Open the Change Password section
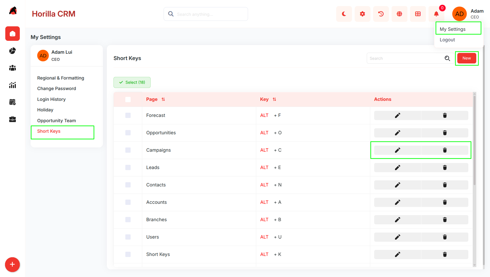 coord(56,88)
